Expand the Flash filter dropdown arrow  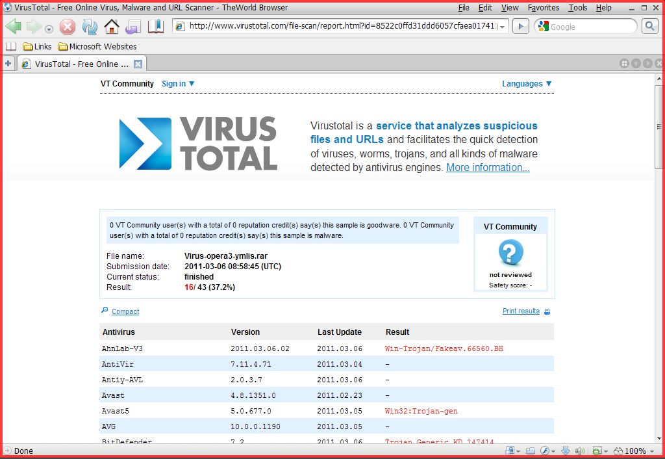point(553,451)
